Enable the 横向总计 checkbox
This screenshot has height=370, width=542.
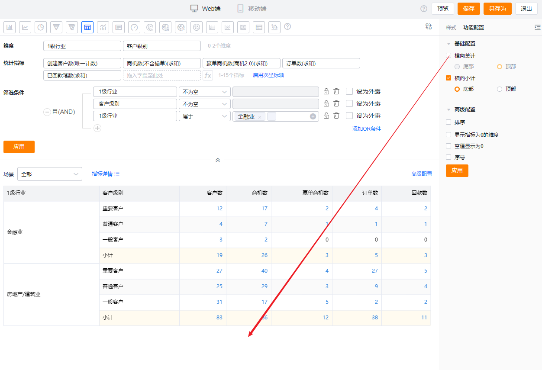point(448,56)
